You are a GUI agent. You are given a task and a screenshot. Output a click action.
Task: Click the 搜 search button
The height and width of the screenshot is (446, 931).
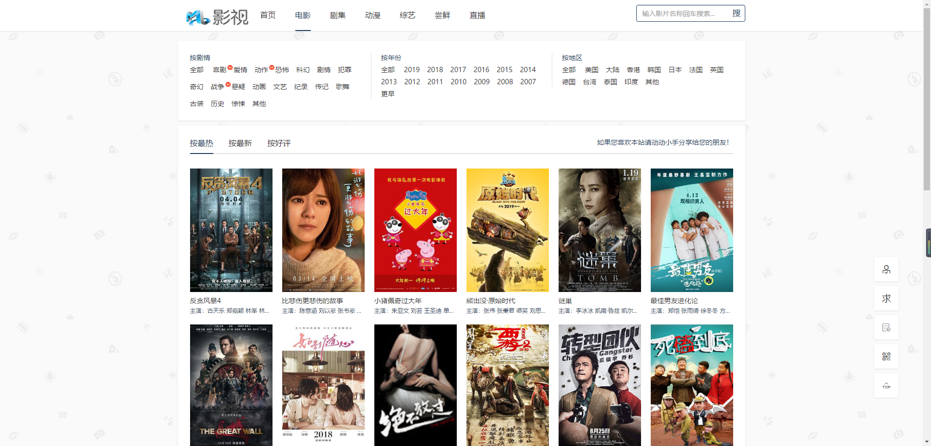pyautogui.click(x=736, y=14)
